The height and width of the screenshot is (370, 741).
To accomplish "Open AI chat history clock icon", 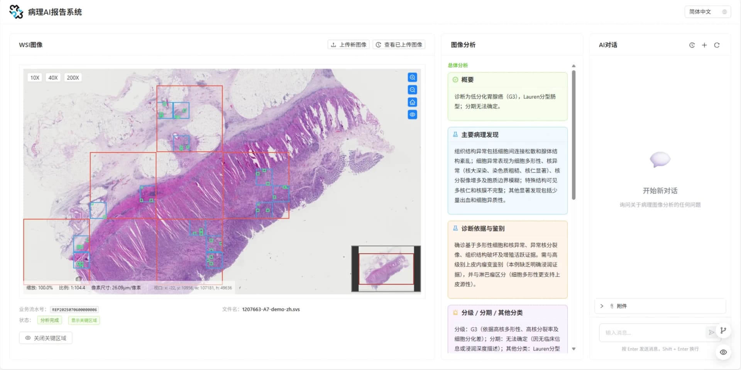I will pyautogui.click(x=692, y=45).
